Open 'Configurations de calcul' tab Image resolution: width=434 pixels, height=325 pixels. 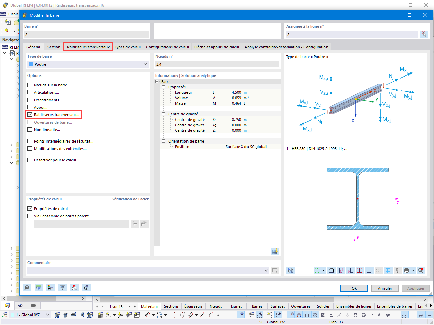click(x=167, y=47)
